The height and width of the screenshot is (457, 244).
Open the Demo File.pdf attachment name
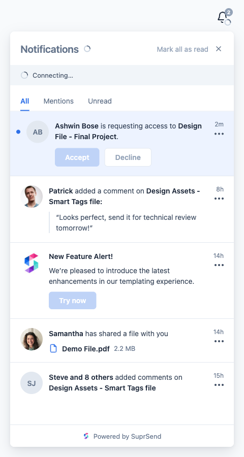tap(86, 349)
